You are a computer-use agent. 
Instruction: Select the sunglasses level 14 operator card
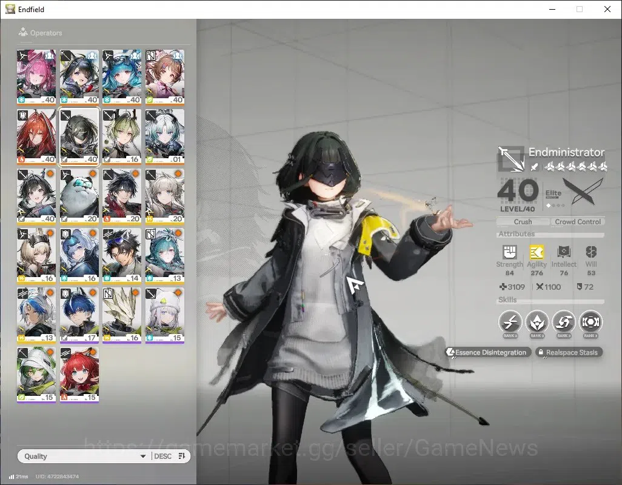[x=122, y=255]
